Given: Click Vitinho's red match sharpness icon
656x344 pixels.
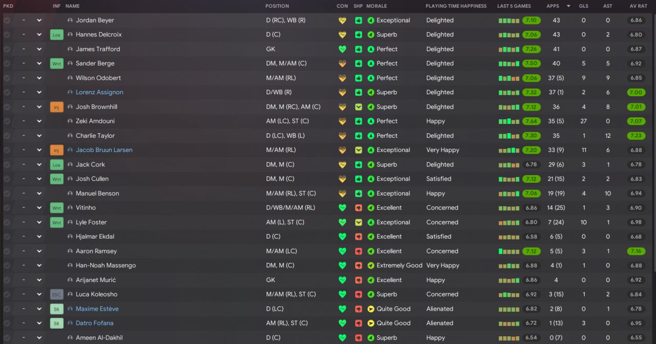Looking at the screenshot, I should coord(358,208).
